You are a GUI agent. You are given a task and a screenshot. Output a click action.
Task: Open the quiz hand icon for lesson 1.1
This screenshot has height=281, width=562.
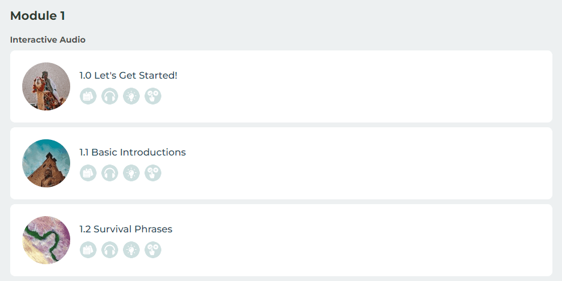pyautogui.click(x=153, y=173)
